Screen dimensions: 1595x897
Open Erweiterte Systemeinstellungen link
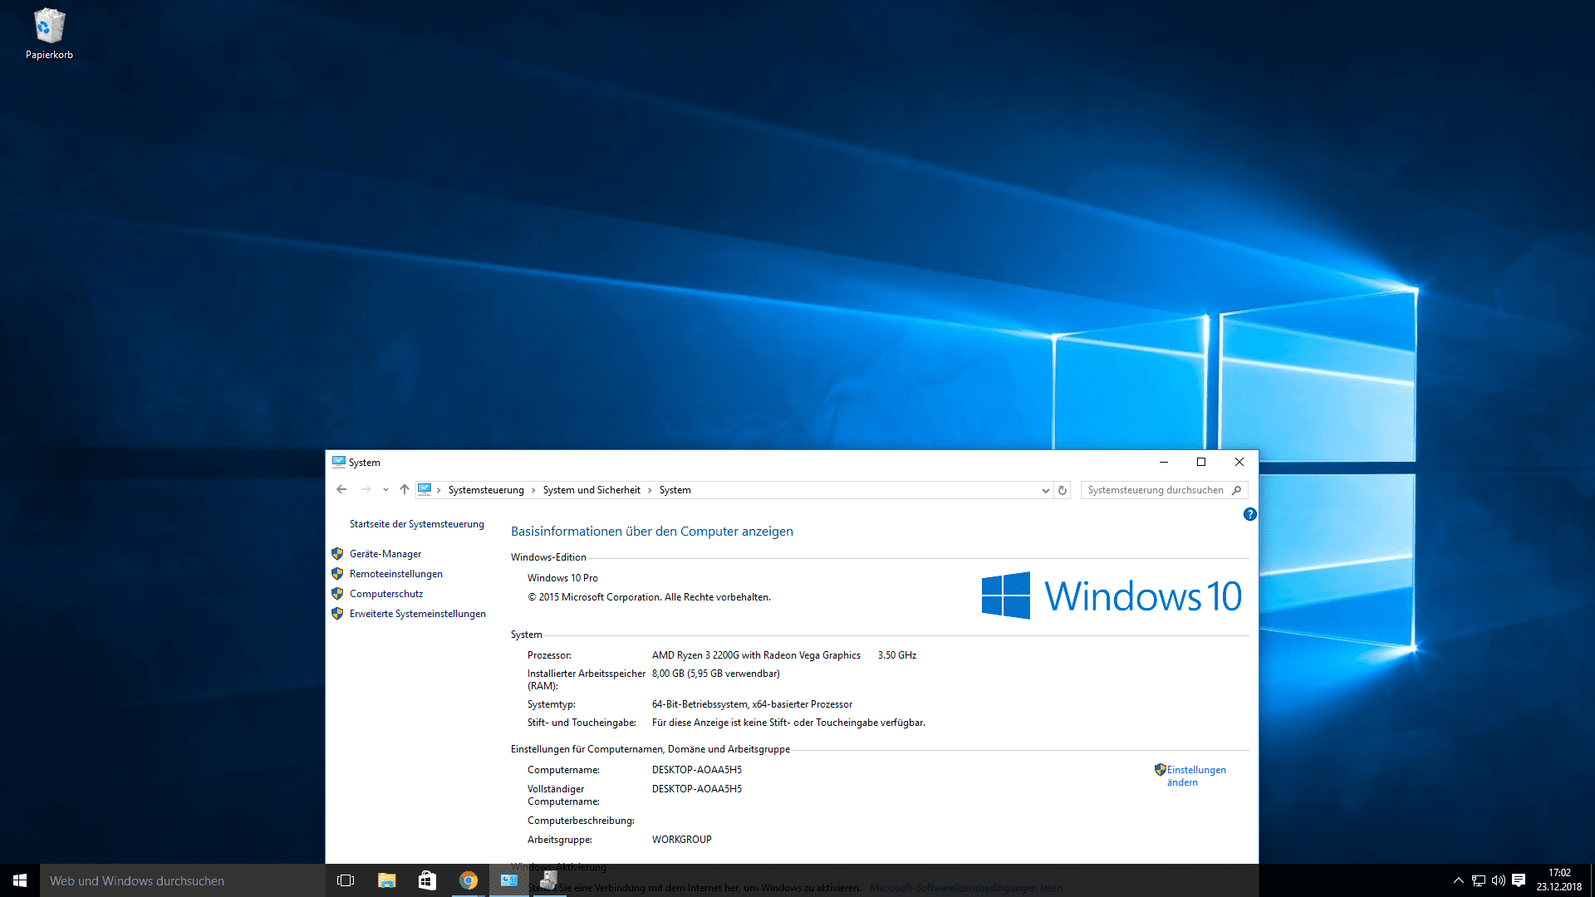[417, 614]
